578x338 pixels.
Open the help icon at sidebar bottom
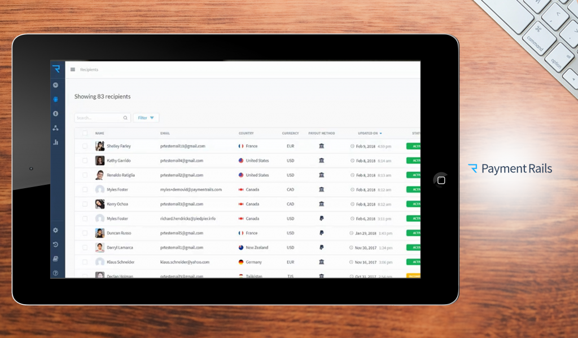55,273
